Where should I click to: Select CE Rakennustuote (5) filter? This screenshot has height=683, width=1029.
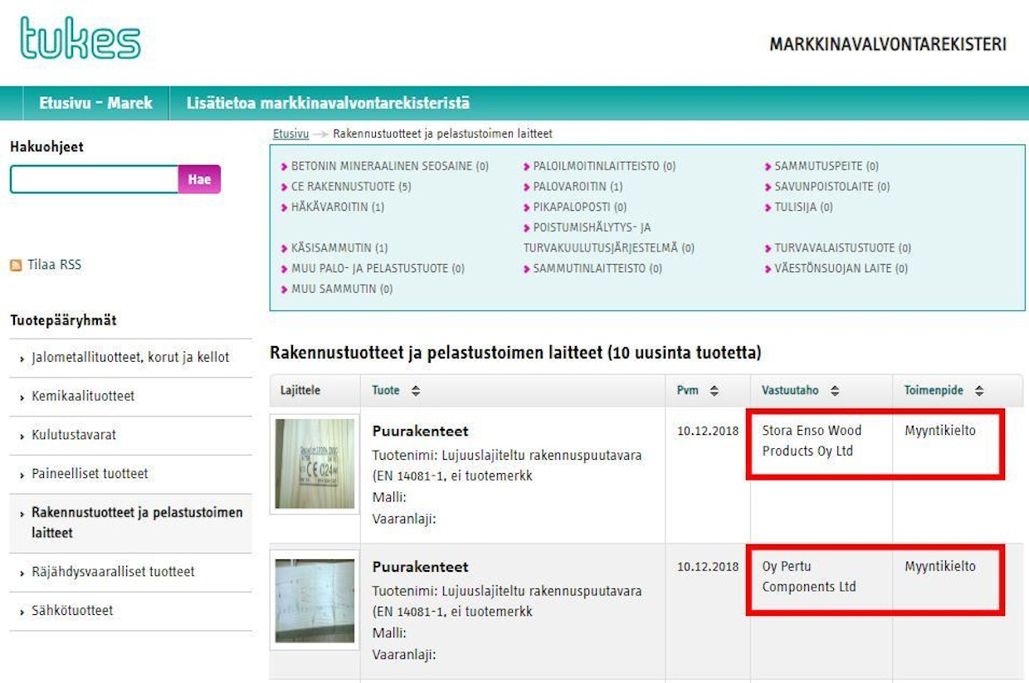[350, 187]
